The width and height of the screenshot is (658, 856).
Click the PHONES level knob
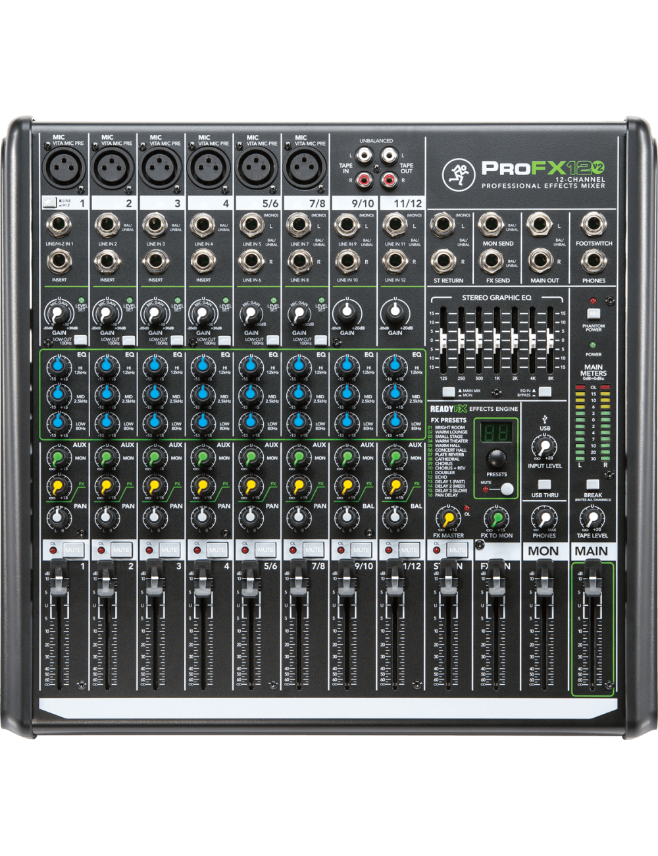tap(544, 519)
